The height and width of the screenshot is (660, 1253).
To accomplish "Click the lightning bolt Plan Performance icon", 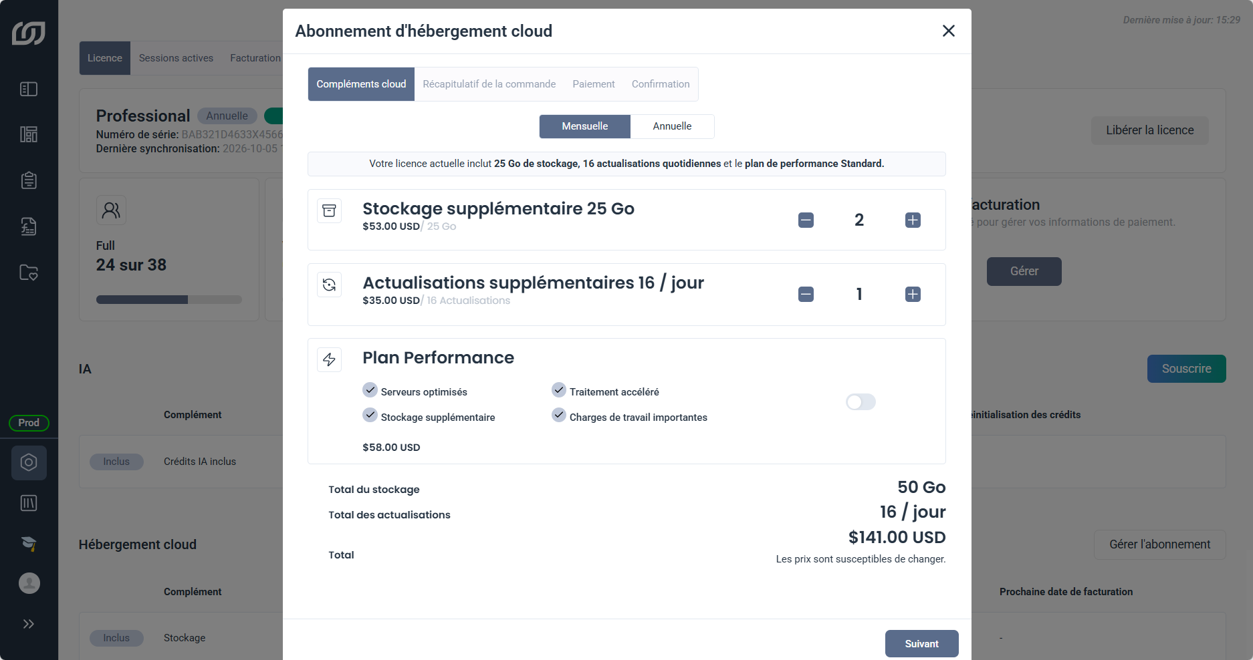I will tap(329, 359).
